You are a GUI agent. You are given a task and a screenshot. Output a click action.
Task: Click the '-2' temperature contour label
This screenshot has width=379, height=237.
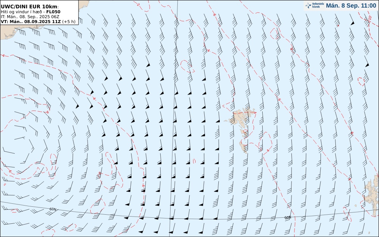tap(138, 4)
